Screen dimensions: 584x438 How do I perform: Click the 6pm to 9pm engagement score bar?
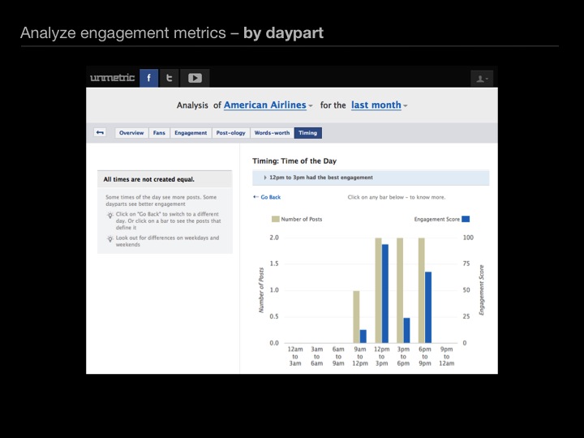[428, 307]
